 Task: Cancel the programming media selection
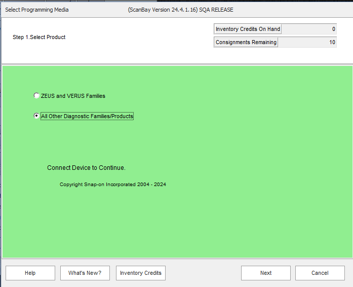pos(320,273)
